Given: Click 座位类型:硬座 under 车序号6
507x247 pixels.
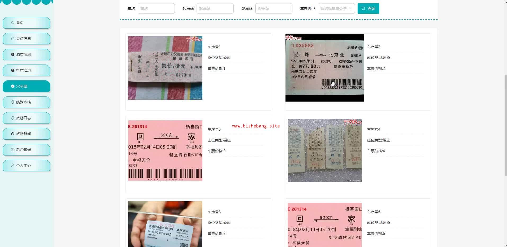Looking at the screenshot, I should coord(379,223).
